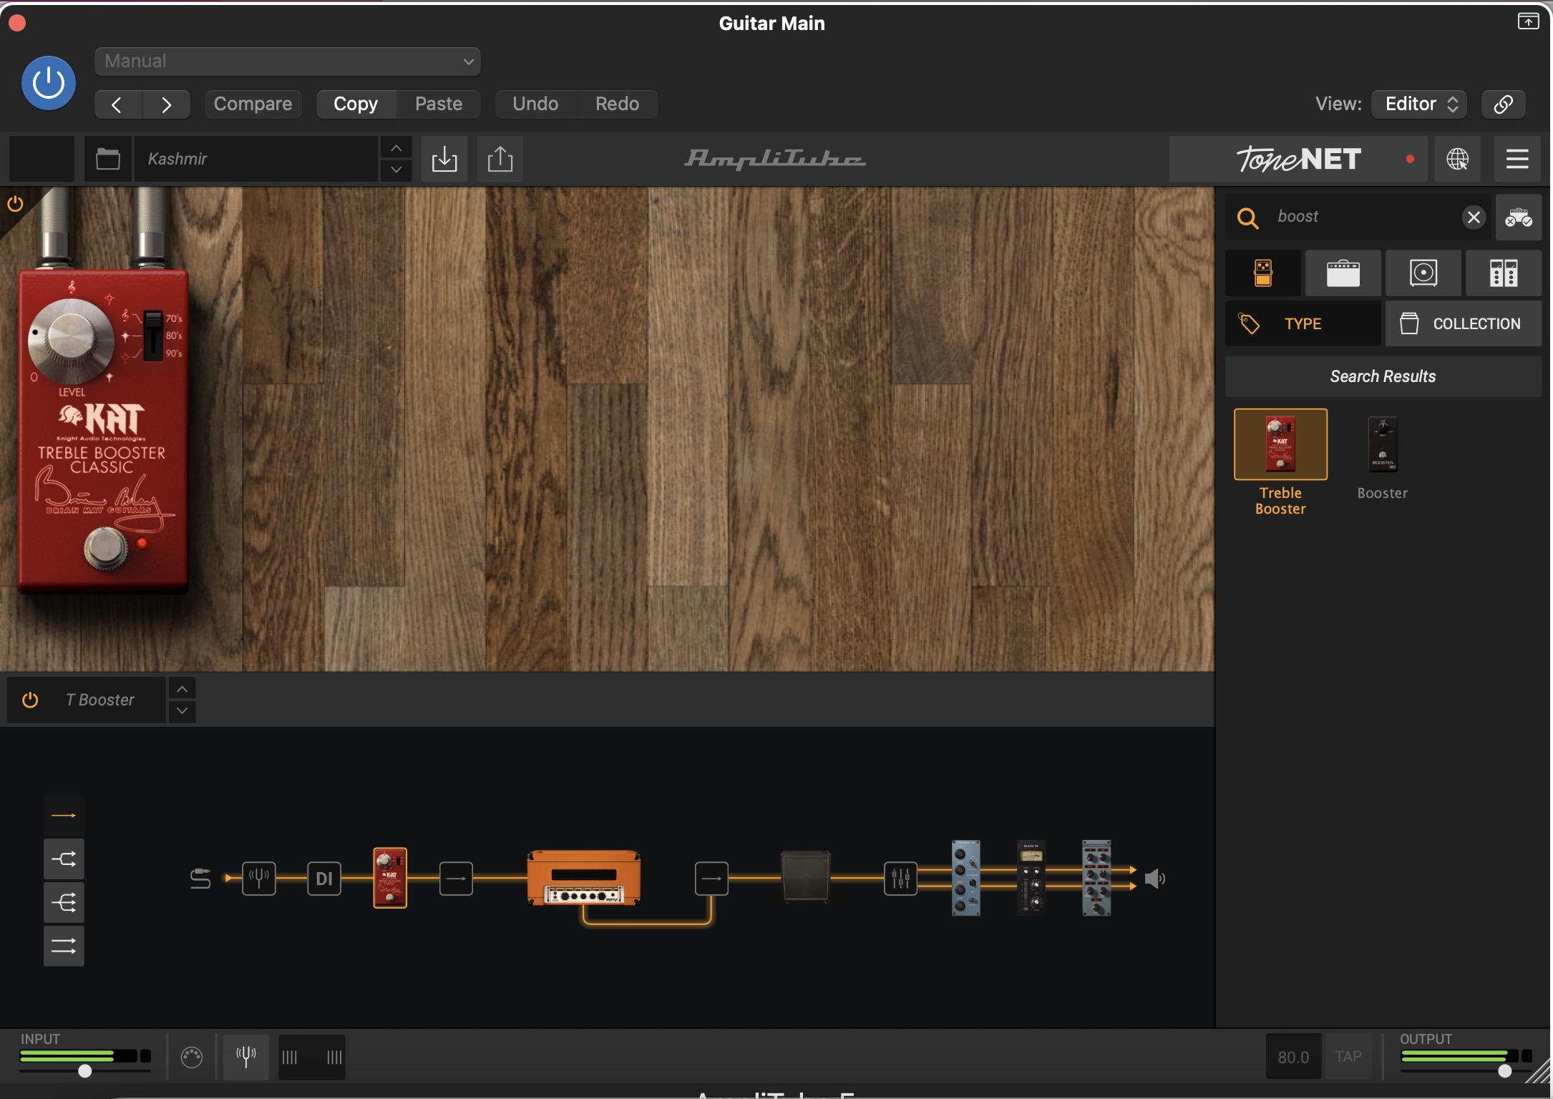
Task: Select the first blue rack unit
Action: coord(966,878)
